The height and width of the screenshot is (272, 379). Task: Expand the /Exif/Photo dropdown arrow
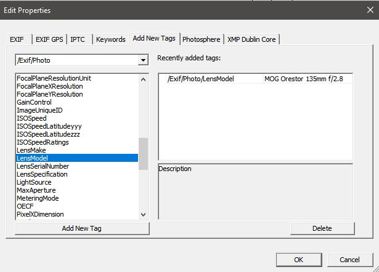click(x=143, y=60)
